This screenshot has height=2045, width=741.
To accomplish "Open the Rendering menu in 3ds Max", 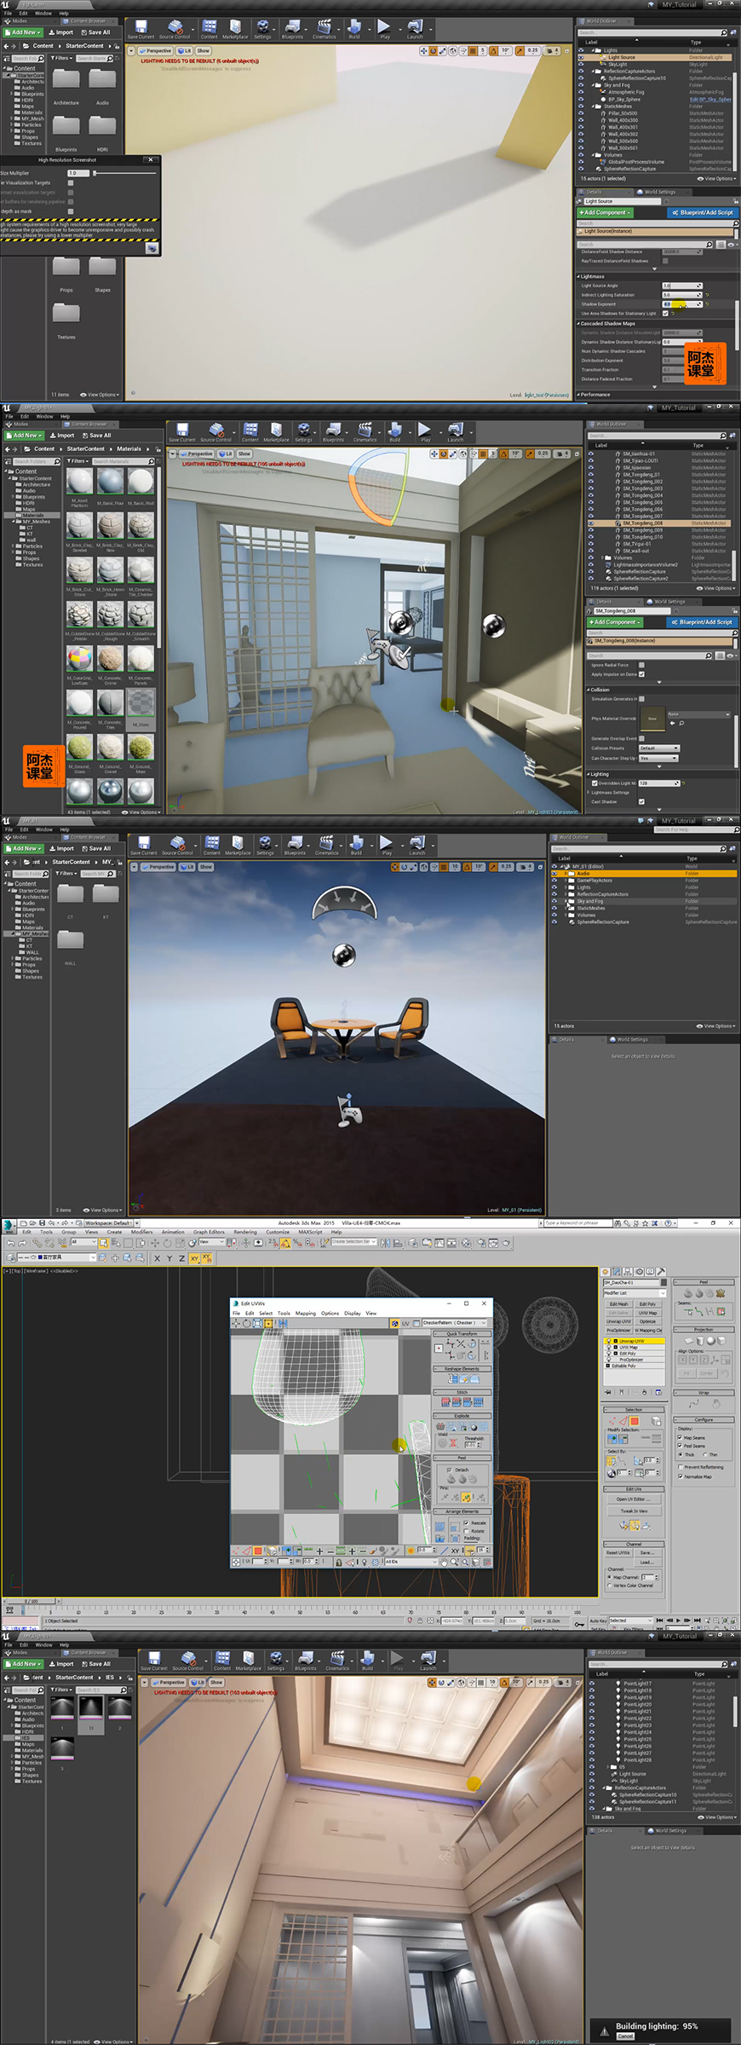I will click(244, 1232).
